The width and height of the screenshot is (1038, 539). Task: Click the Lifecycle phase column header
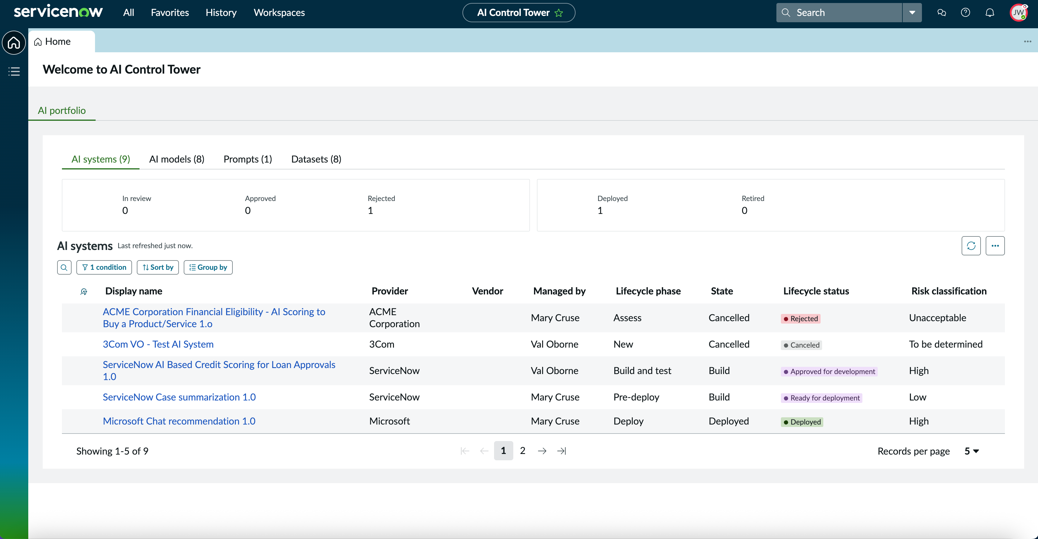[648, 291]
